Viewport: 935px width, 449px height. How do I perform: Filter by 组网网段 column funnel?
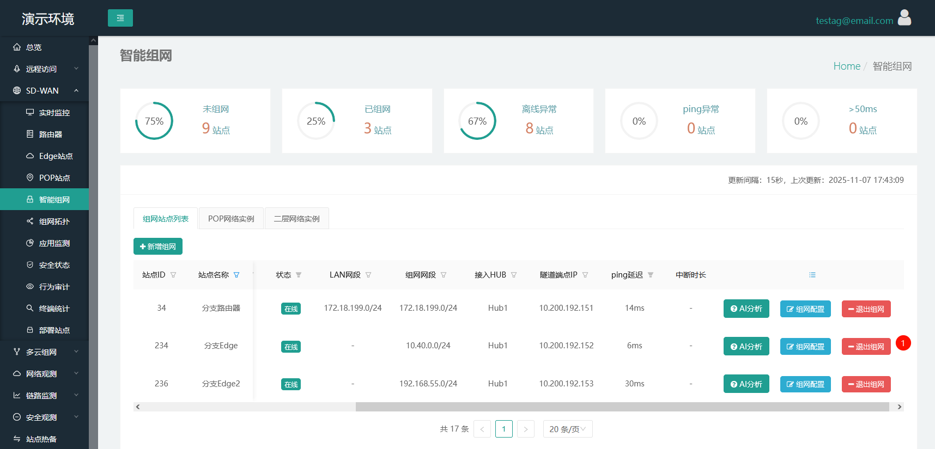pyautogui.click(x=444, y=275)
